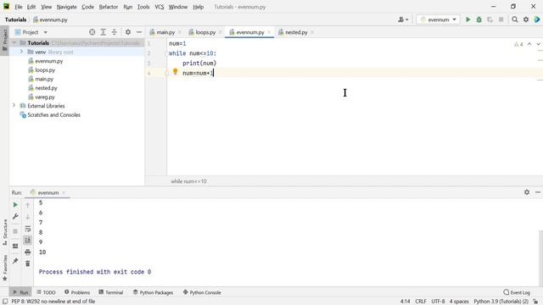Toggle the Structure side tool window
The width and height of the screenshot is (543, 305).
(5, 232)
